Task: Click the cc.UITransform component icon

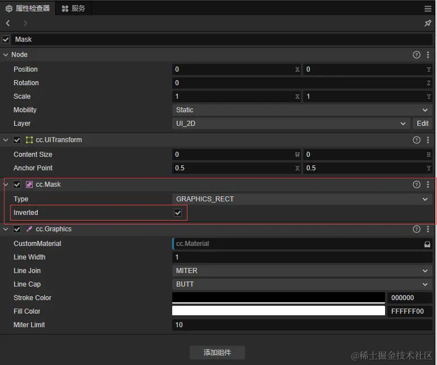Action: tap(29, 140)
